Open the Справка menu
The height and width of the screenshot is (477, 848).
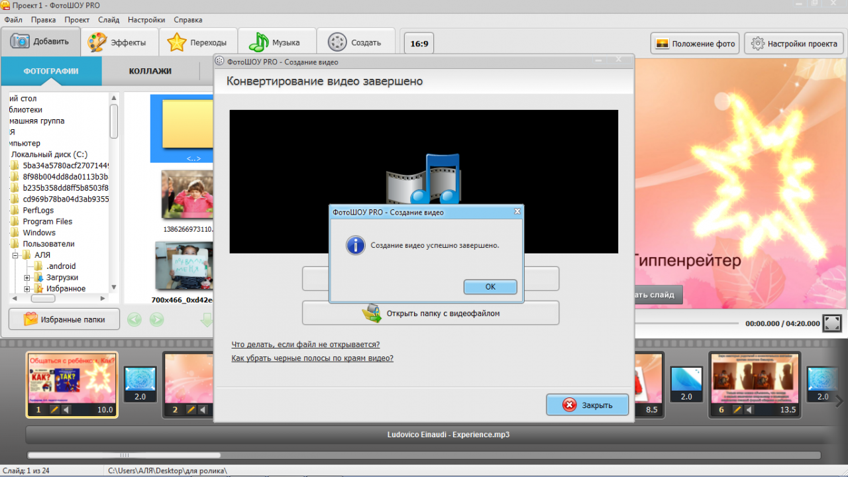pyautogui.click(x=187, y=20)
